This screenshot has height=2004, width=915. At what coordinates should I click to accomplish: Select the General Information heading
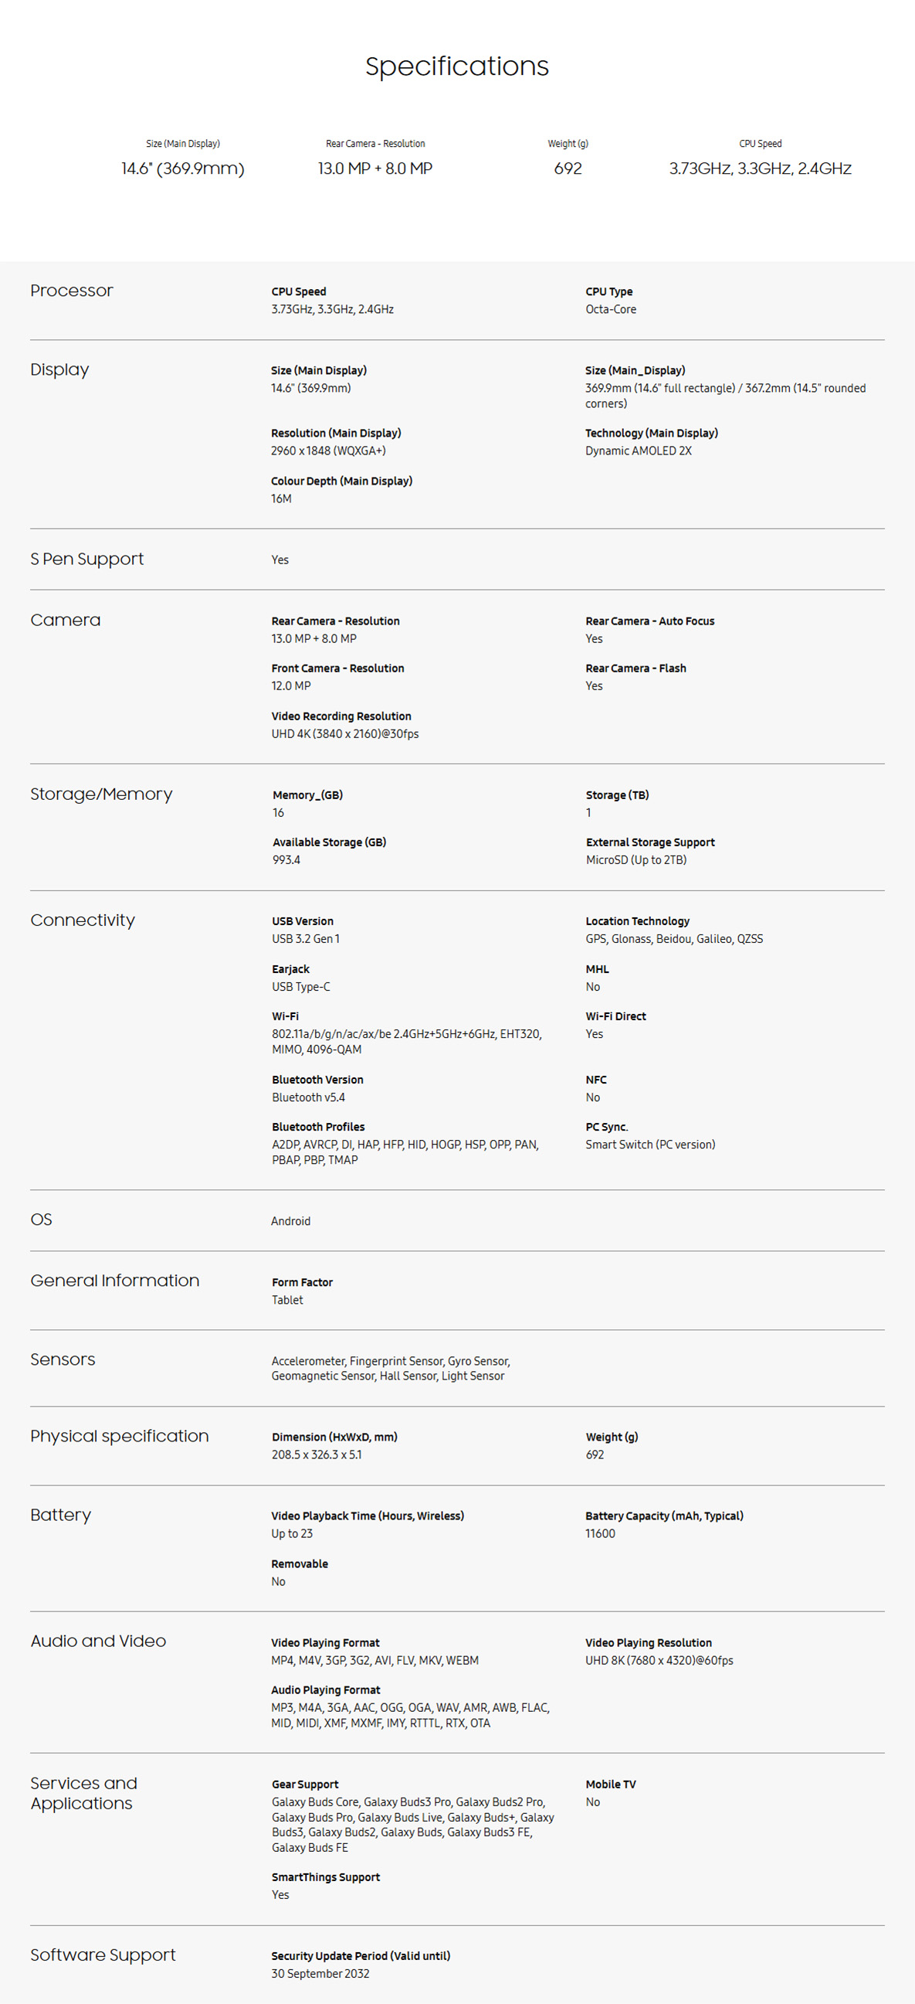[115, 1281]
